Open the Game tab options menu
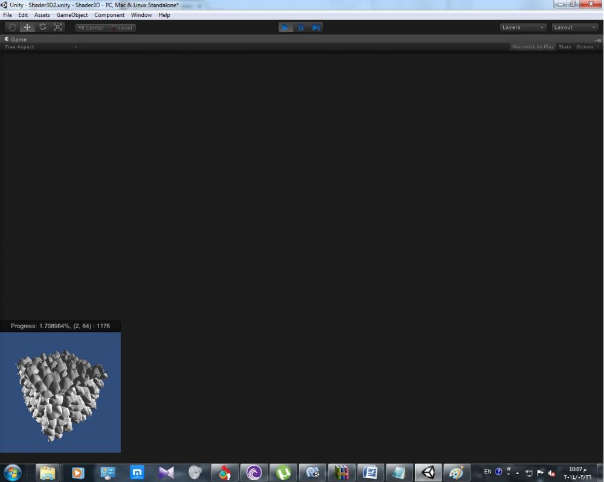 point(598,40)
